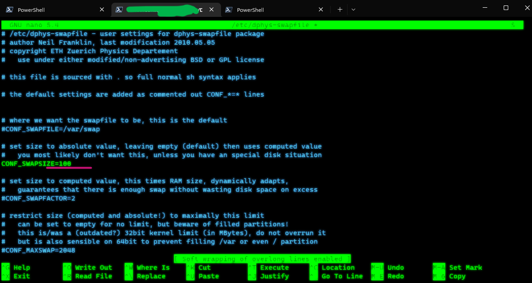Place cursor on the CONF_SWAPSIZE=100 line

click(36, 164)
